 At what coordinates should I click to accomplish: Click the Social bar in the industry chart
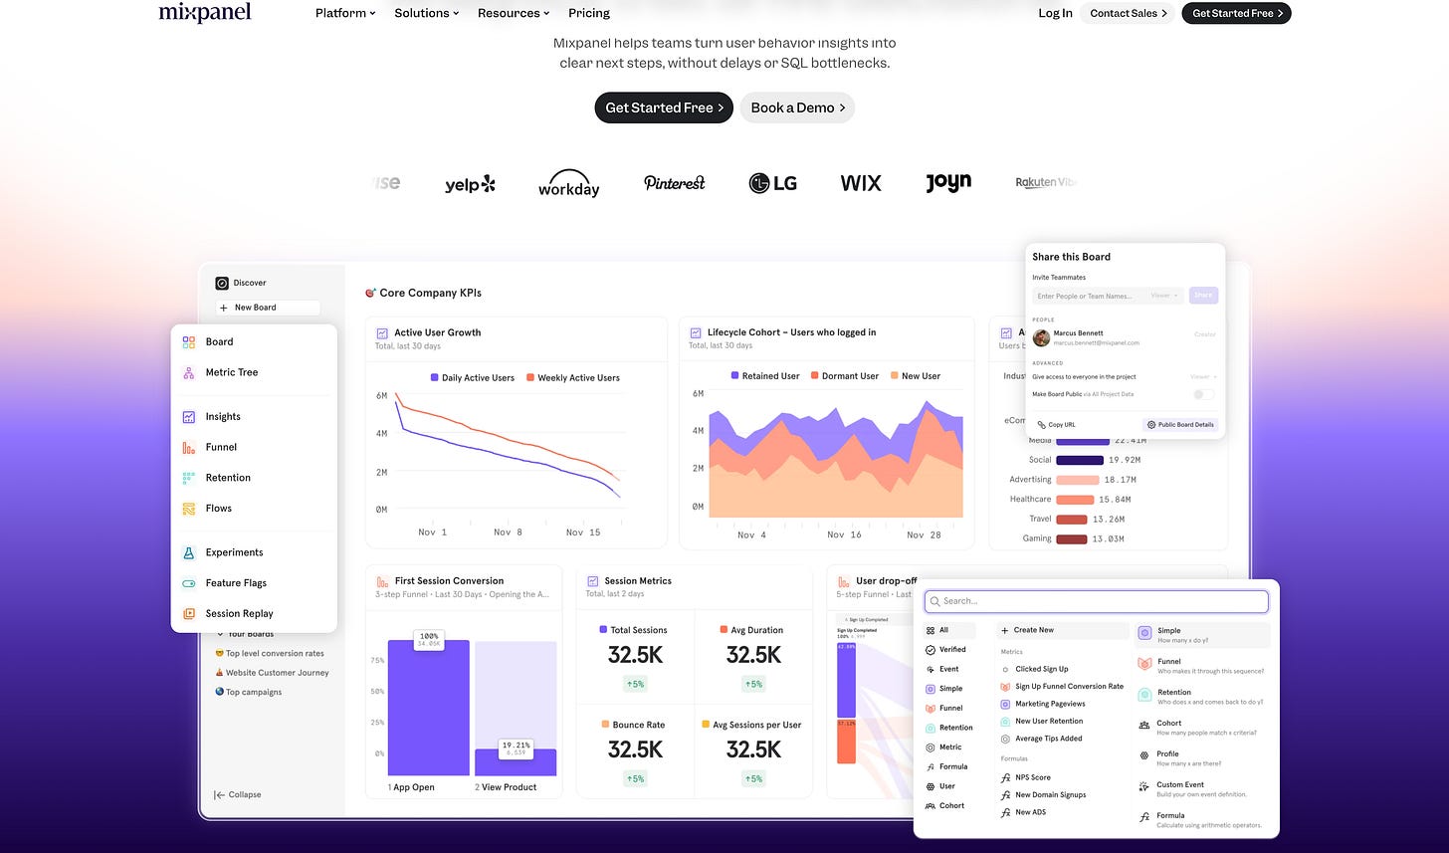click(x=1080, y=460)
